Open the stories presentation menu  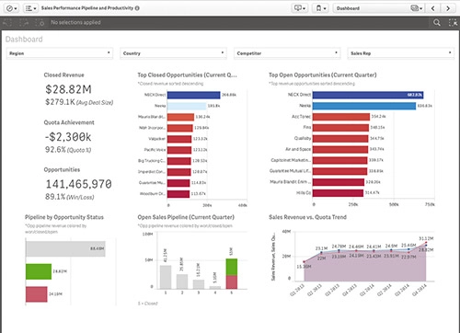coord(300,8)
